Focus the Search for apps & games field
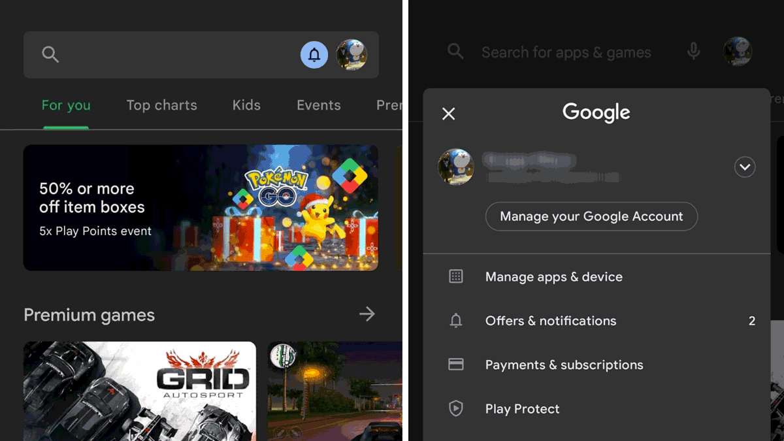784x441 pixels. [x=566, y=52]
